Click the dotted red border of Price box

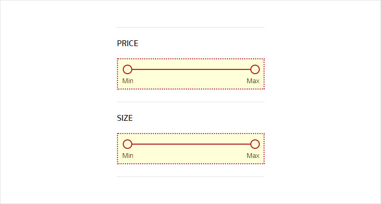click(190, 59)
